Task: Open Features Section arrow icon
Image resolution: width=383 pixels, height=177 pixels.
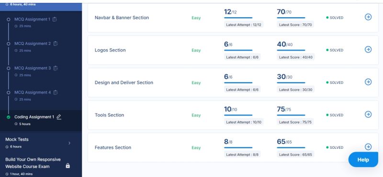Action: pos(368,147)
